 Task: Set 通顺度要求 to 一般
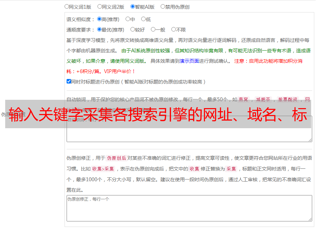[153, 29]
